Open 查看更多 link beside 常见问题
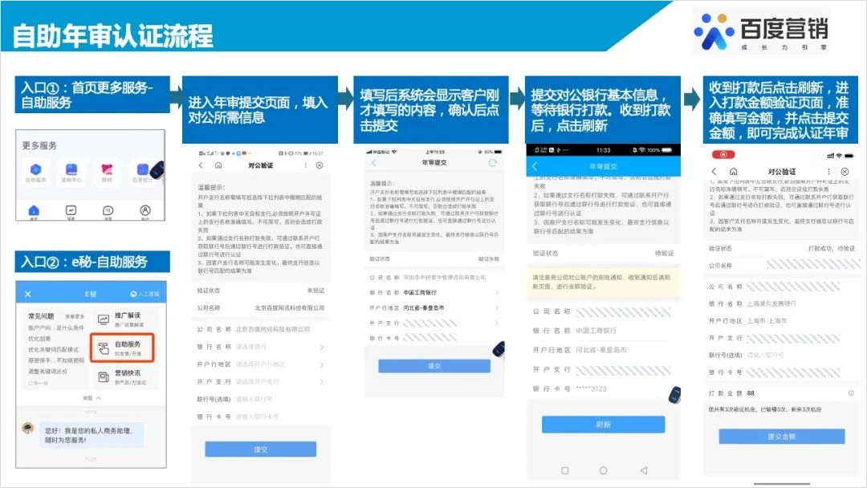Image resolution: width=867 pixels, height=488 pixels. tap(75, 317)
